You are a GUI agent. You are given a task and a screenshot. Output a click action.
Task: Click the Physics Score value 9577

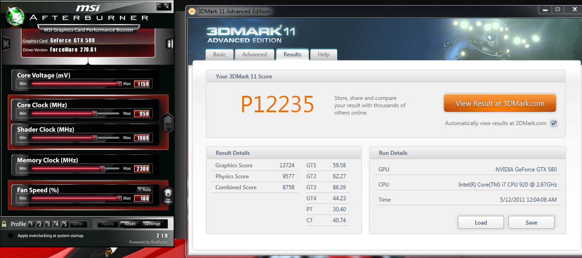point(289,176)
